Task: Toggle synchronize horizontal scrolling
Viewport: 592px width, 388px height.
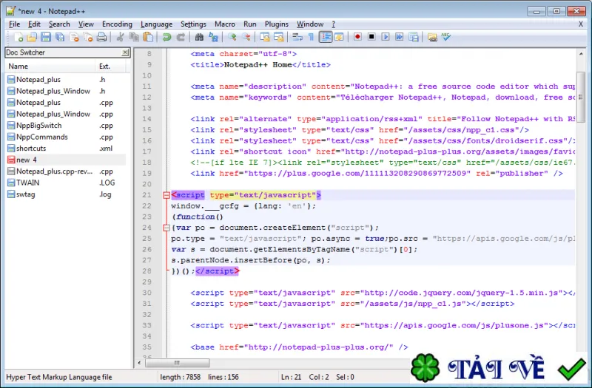Action: point(279,37)
